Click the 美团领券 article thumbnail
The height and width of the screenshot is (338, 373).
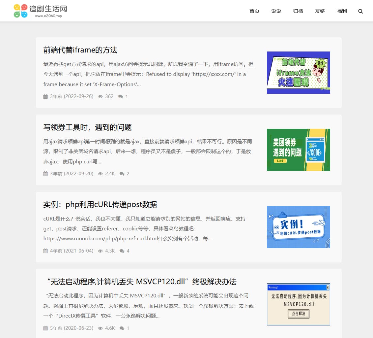(x=298, y=150)
